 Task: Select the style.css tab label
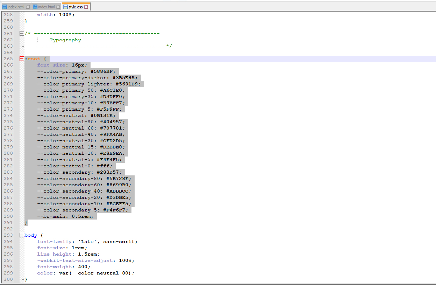point(76,7)
